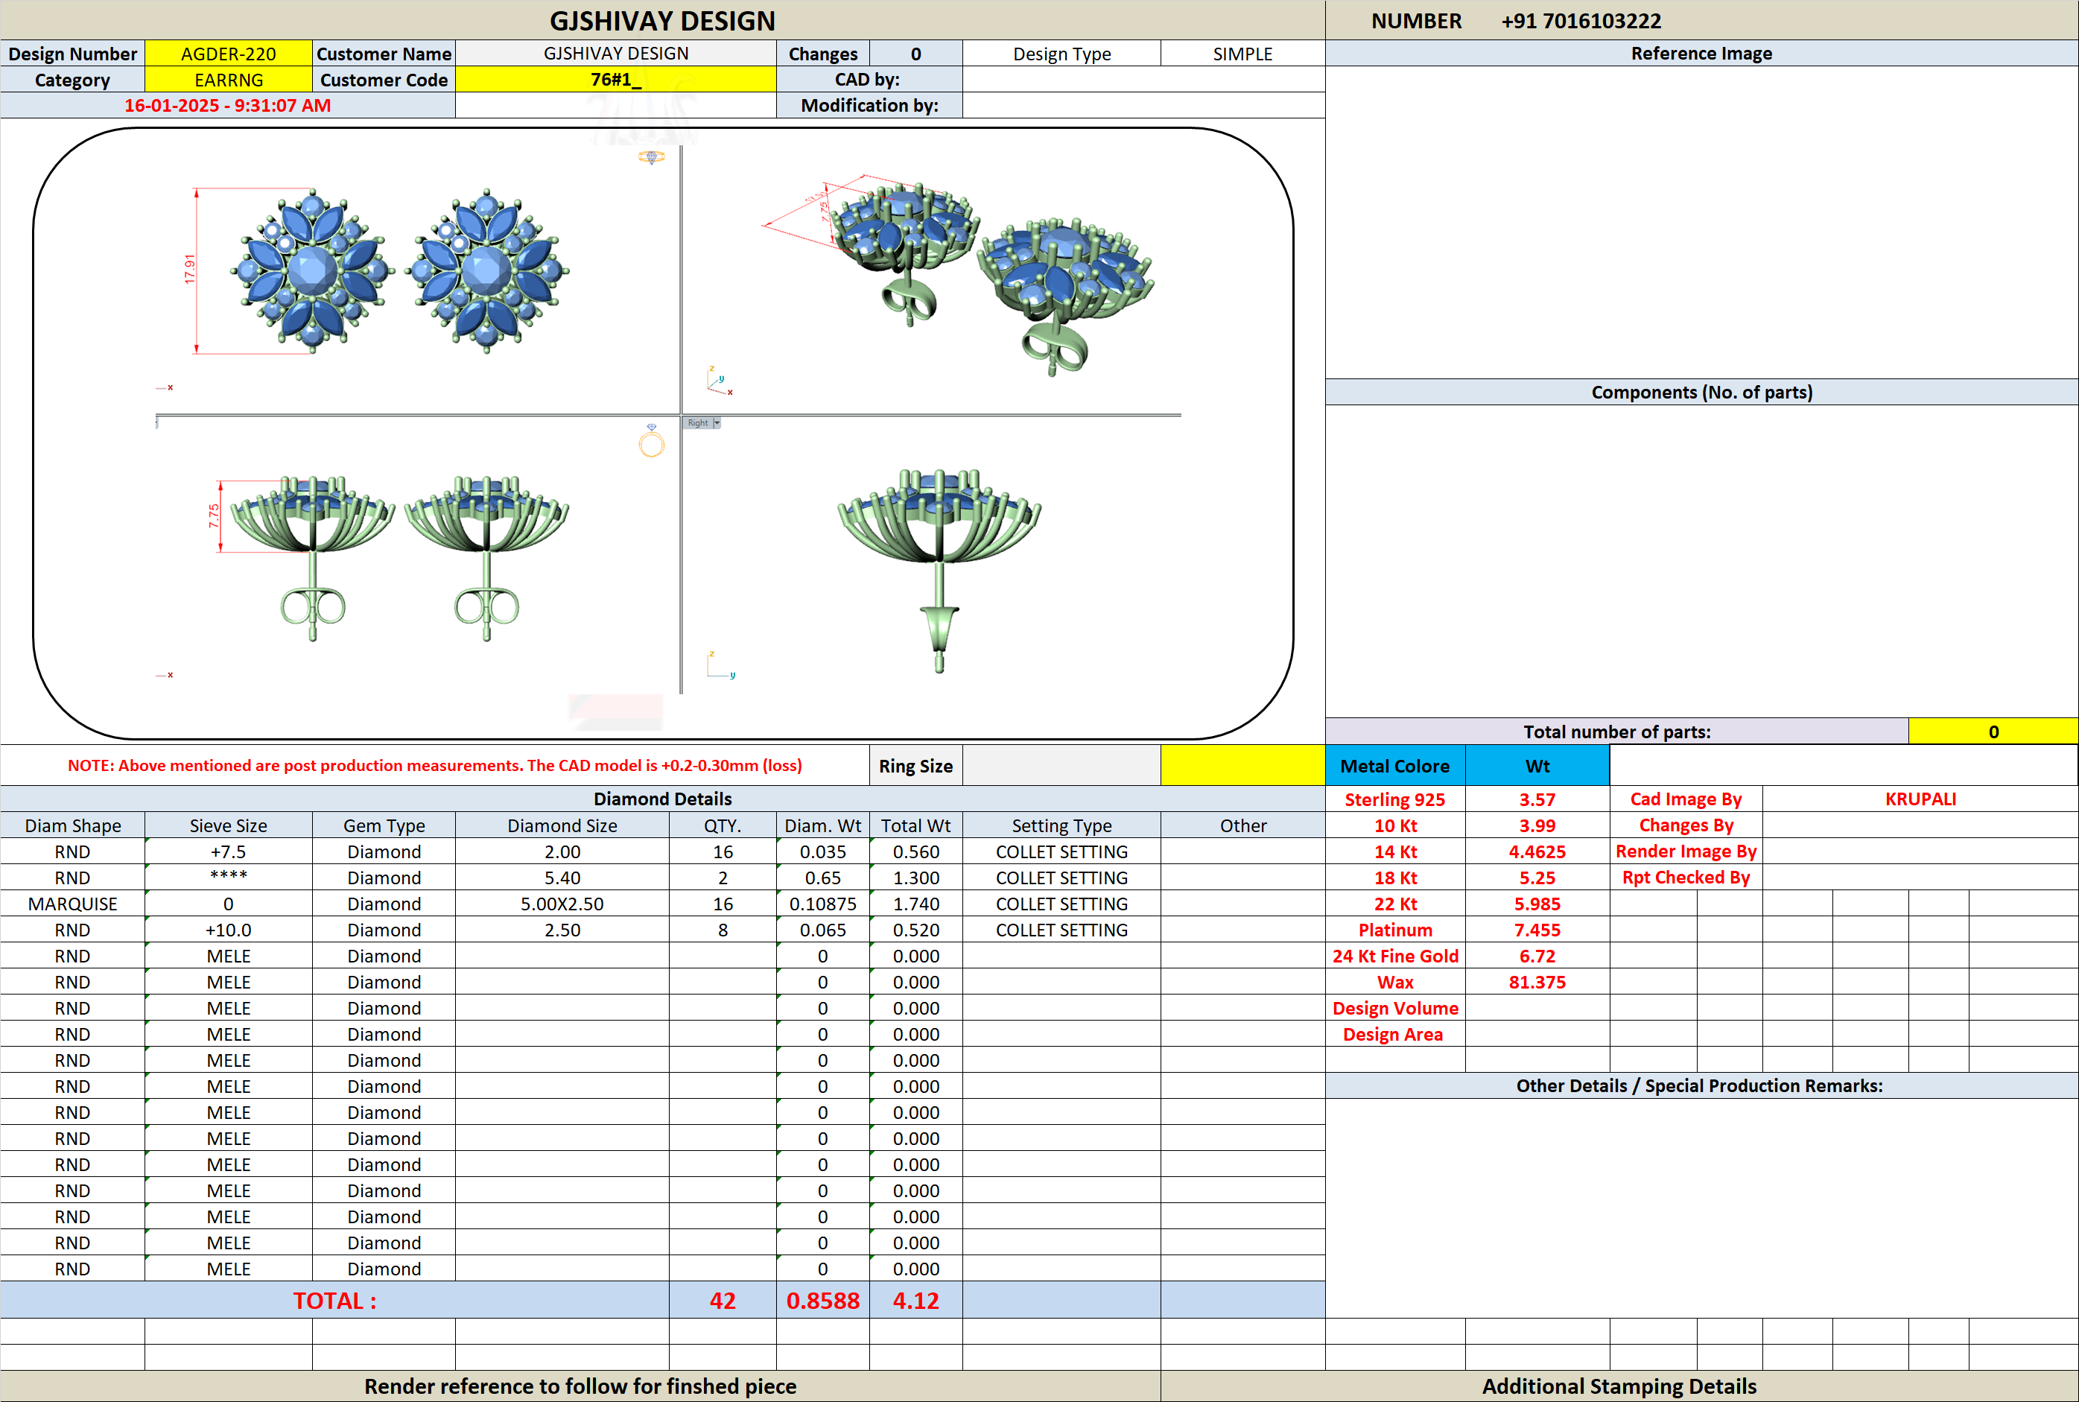Click the TOTAL quantity value 42
The width and height of the screenshot is (2079, 1402).
click(x=723, y=1300)
